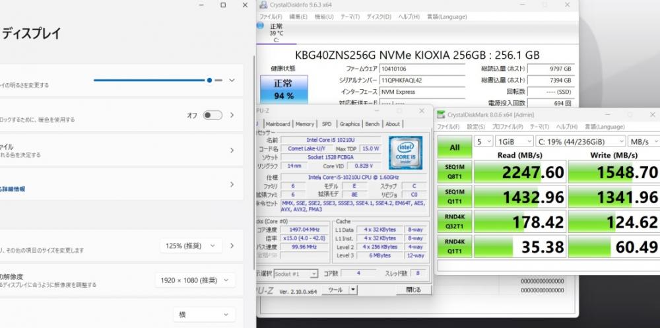660x328 pixels.
Task: Open the MB/s unit dropdown
Action: pyautogui.click(x=643, y=141)
